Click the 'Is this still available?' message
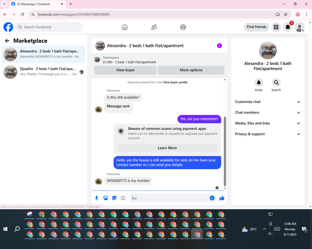Viewport: 312px width, 249px height. click(x=123, y=97)
